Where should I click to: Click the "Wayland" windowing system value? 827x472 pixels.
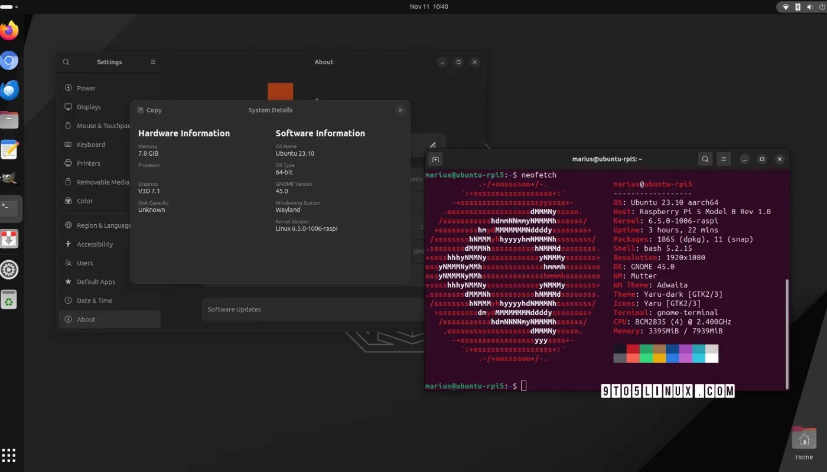(x=288, y=210)
